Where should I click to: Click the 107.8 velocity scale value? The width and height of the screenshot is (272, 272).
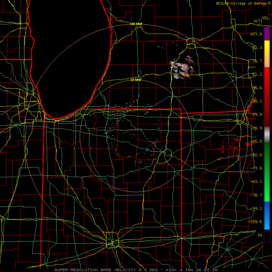coord(256,34)
